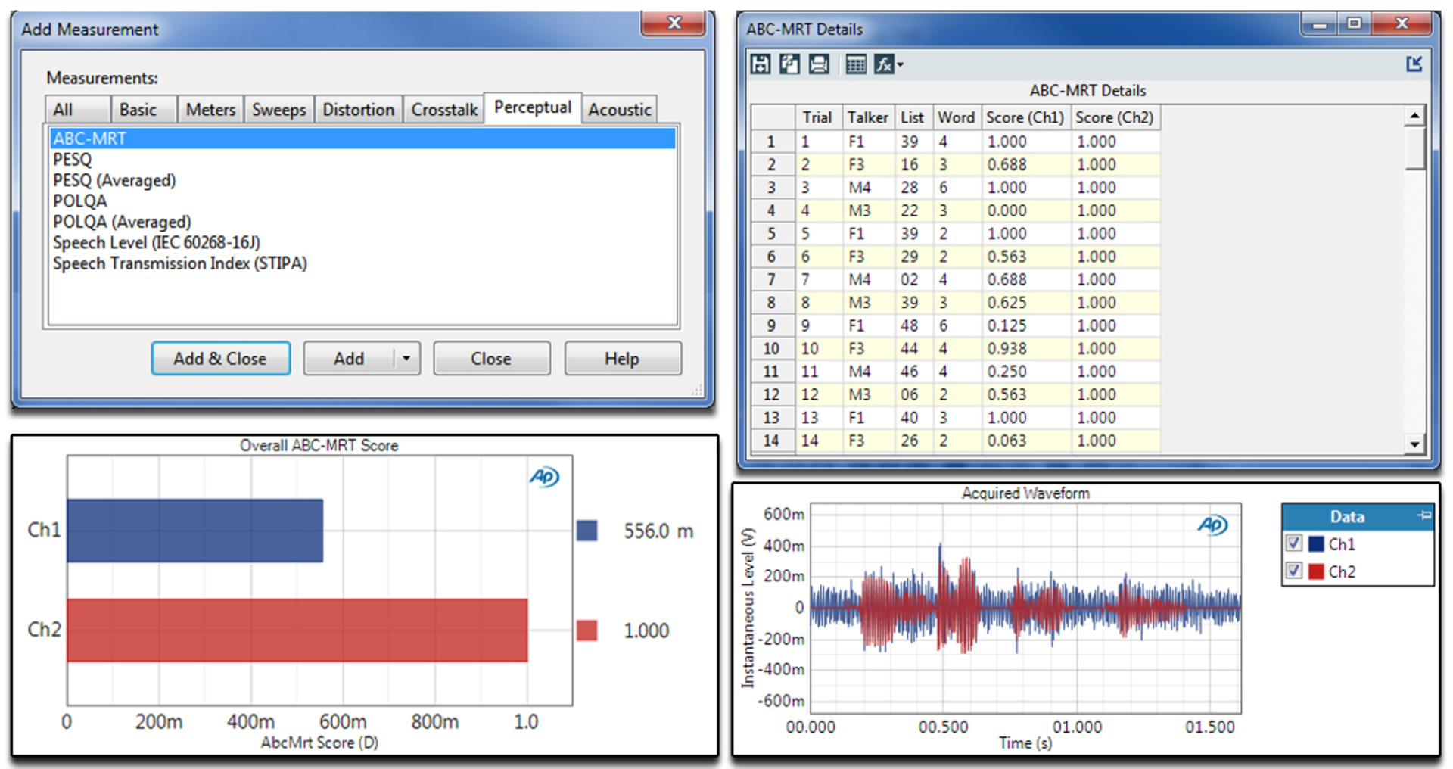
Task: Print the ABC-MRT Details table
Action: point(819,65)
